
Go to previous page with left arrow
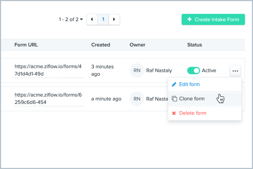pos(92,19)
